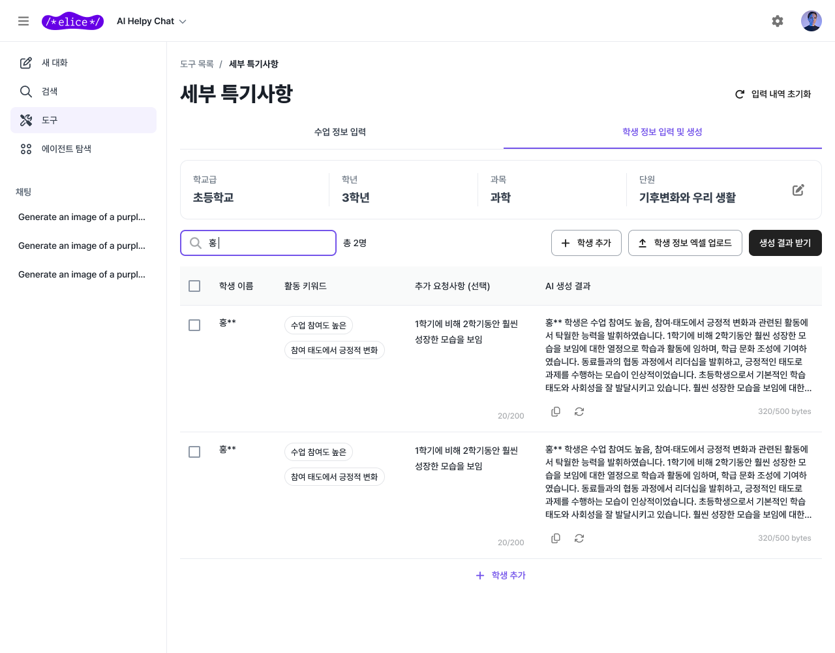Click the 입력 내역 초기화 reset icon

click(x=739, y=93)
